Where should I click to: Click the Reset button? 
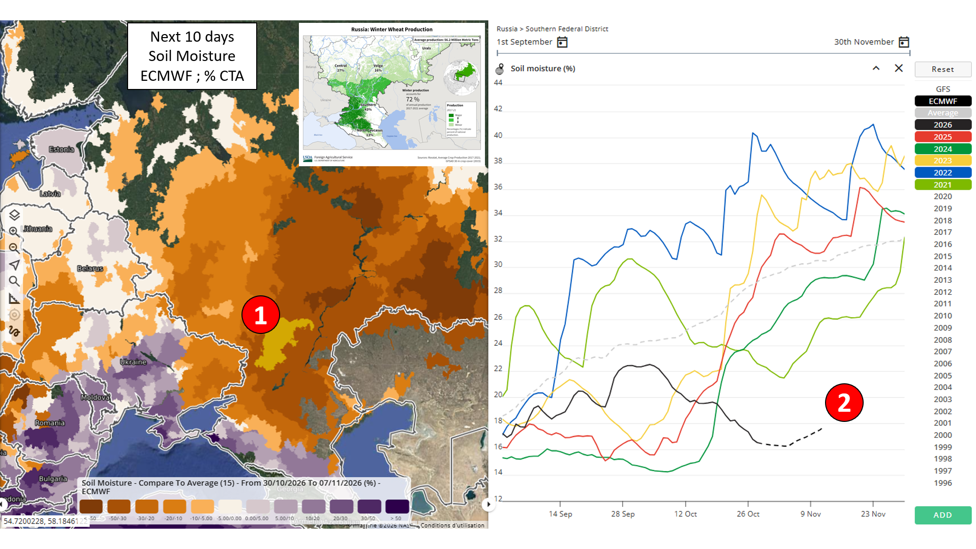pos(943,69)
